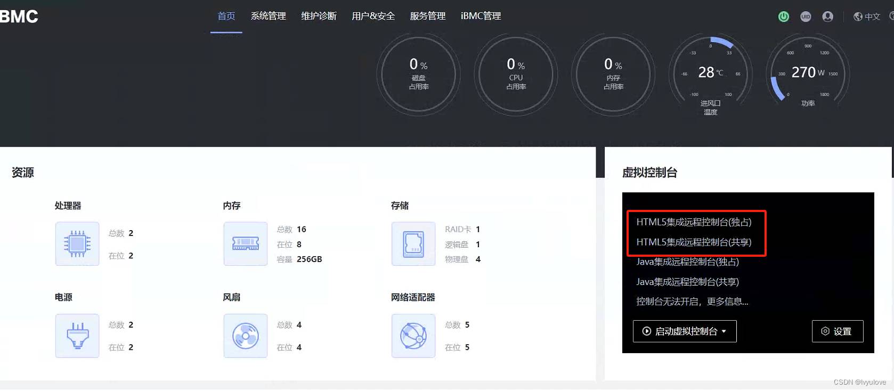Click the processor chip icon
The image size is (894, 391).
[77, 244]
